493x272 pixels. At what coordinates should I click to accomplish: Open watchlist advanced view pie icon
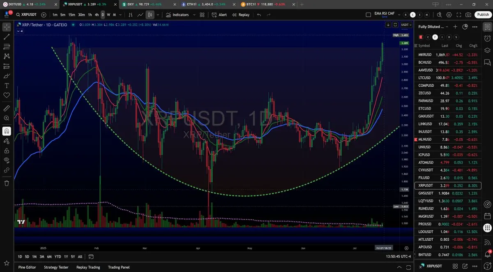[x=465, y=27]
